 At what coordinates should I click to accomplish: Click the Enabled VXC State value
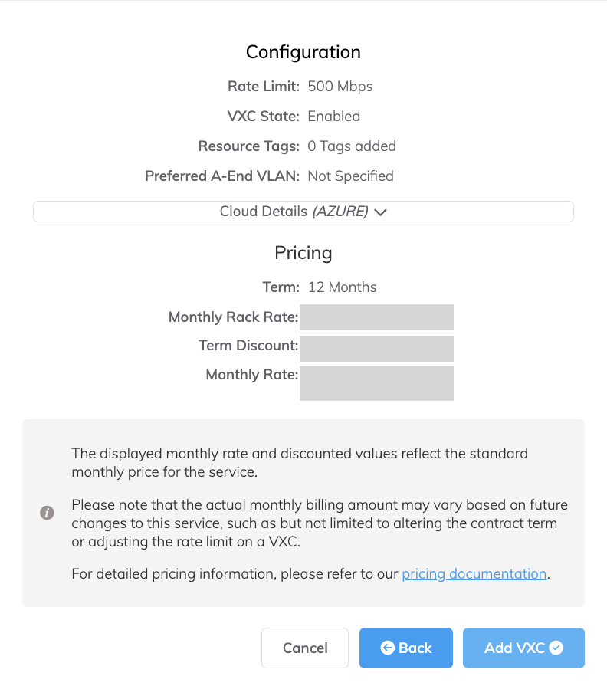coord(333,116)
